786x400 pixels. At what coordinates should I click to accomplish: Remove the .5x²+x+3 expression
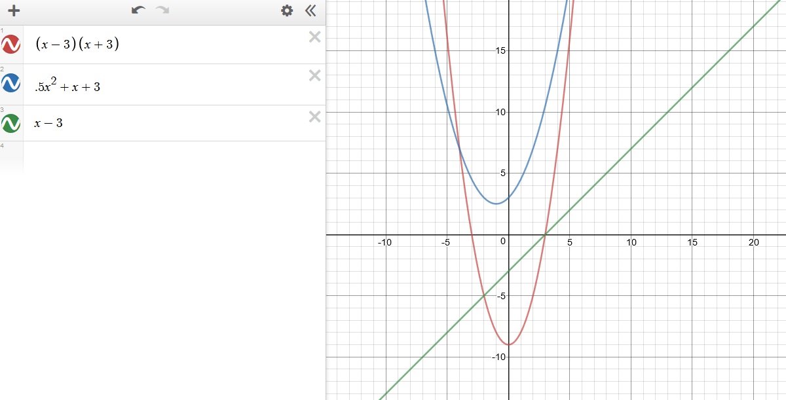point(314,76)
